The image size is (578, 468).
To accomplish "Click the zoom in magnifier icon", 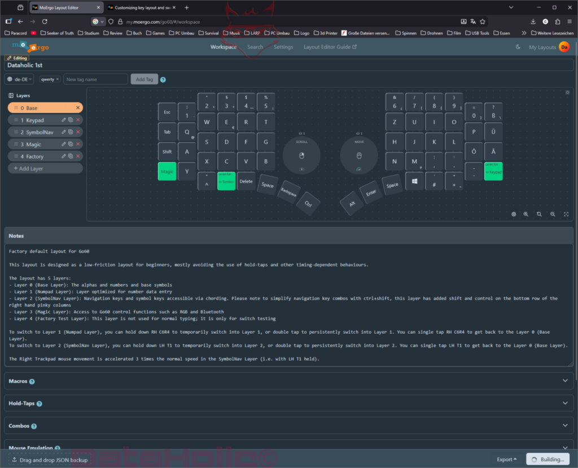I will [526, 215].
